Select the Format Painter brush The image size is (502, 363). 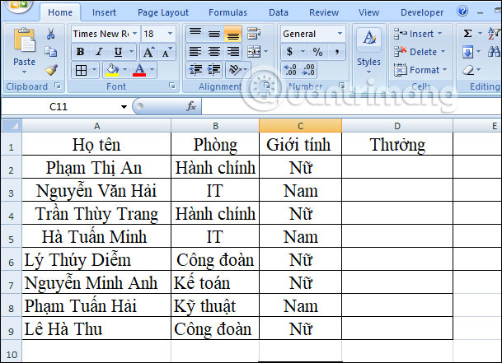51,69
